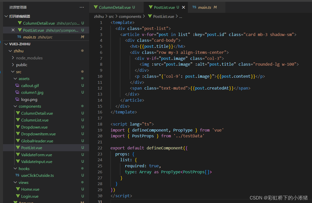Click Vue icon on ColumnDetail.vue tab
Image resolution: width=312 pixels, height=203 pixels.
coord(96,7)
